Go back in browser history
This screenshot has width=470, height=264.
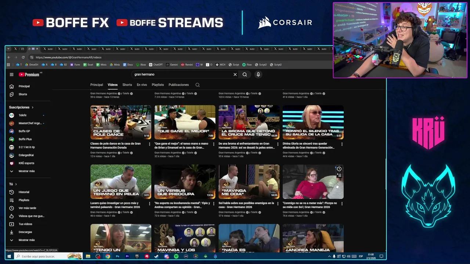point(9,57)
